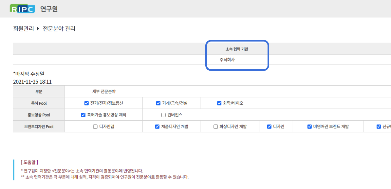This screenshot has height=189, width=391.
Task: Uncheck the 전기/전자/정보통신 checkbox
Action: (x=86, y=103)
